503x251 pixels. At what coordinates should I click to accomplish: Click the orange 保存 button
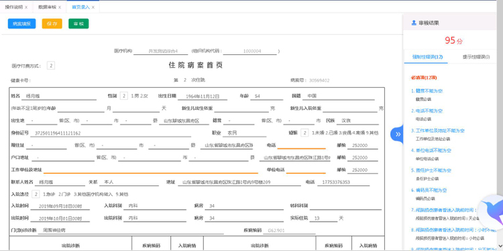point(52,23)
